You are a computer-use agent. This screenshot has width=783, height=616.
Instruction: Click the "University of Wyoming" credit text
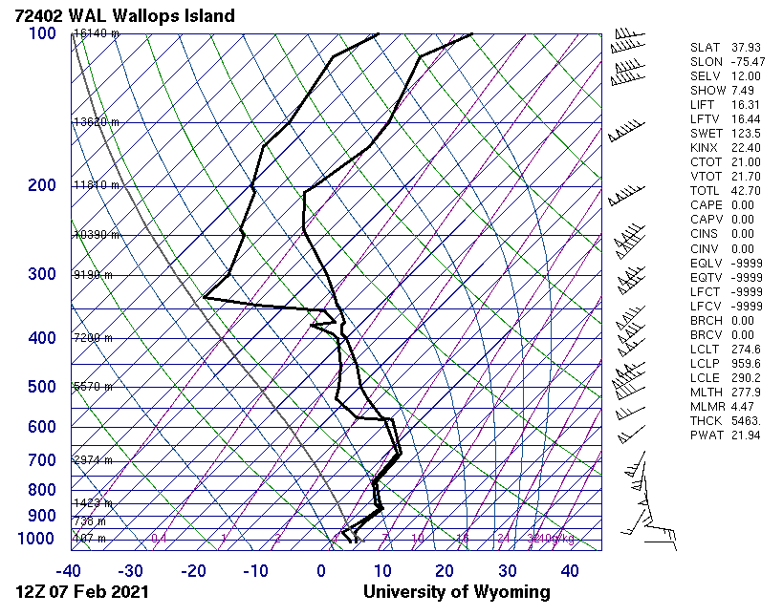(456, 591)
